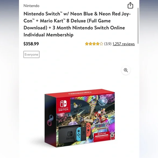Tap the share icon at top right

pos(130,5)
